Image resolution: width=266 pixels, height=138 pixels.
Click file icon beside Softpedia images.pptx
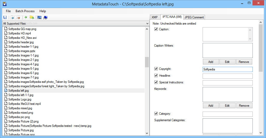(6, 51)
